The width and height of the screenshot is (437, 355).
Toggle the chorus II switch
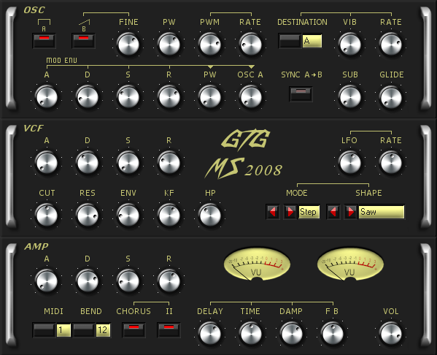[169, 330]
